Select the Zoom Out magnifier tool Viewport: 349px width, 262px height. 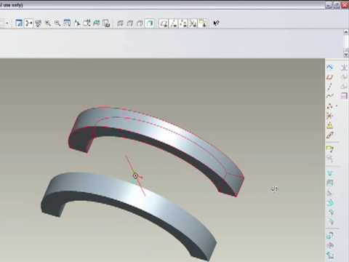click(x=57, y=23)
